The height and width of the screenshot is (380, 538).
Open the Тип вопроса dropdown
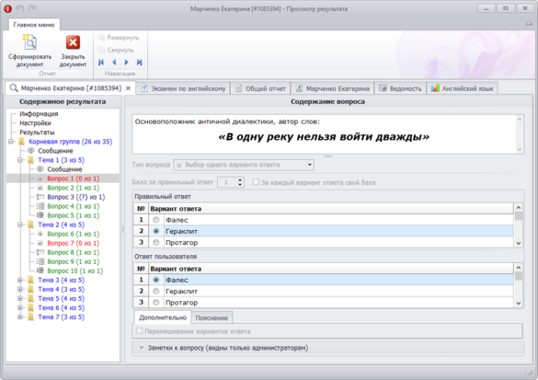click(244, 165)
